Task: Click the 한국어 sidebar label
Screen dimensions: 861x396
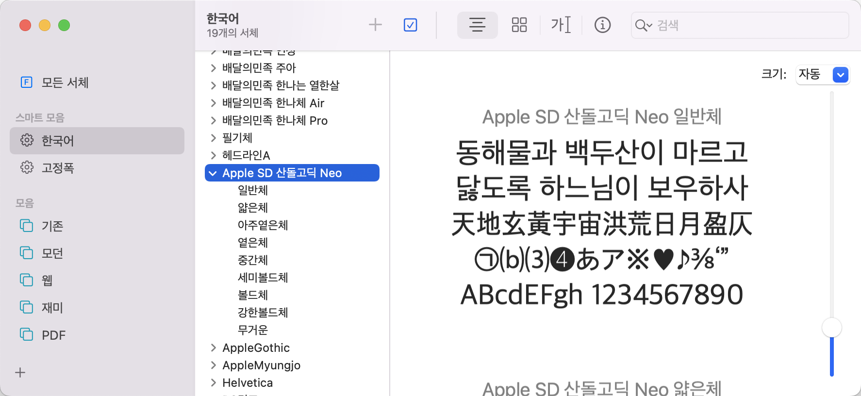Action: coord(58,141)
